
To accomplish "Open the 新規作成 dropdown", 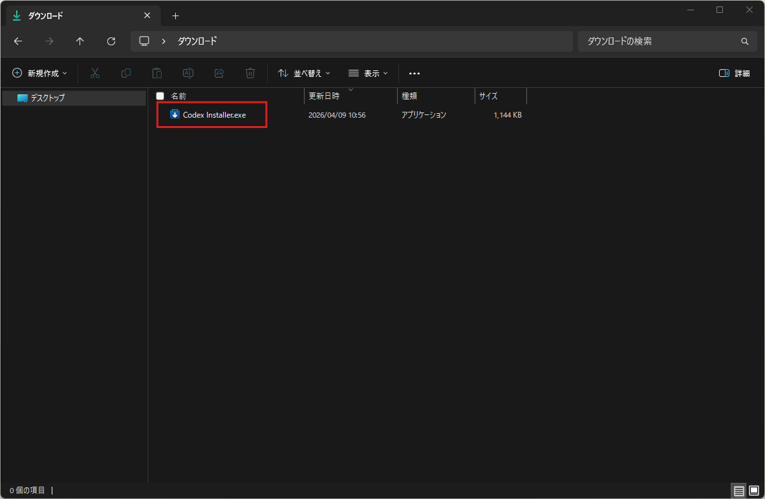I will [x=39, y=74].
